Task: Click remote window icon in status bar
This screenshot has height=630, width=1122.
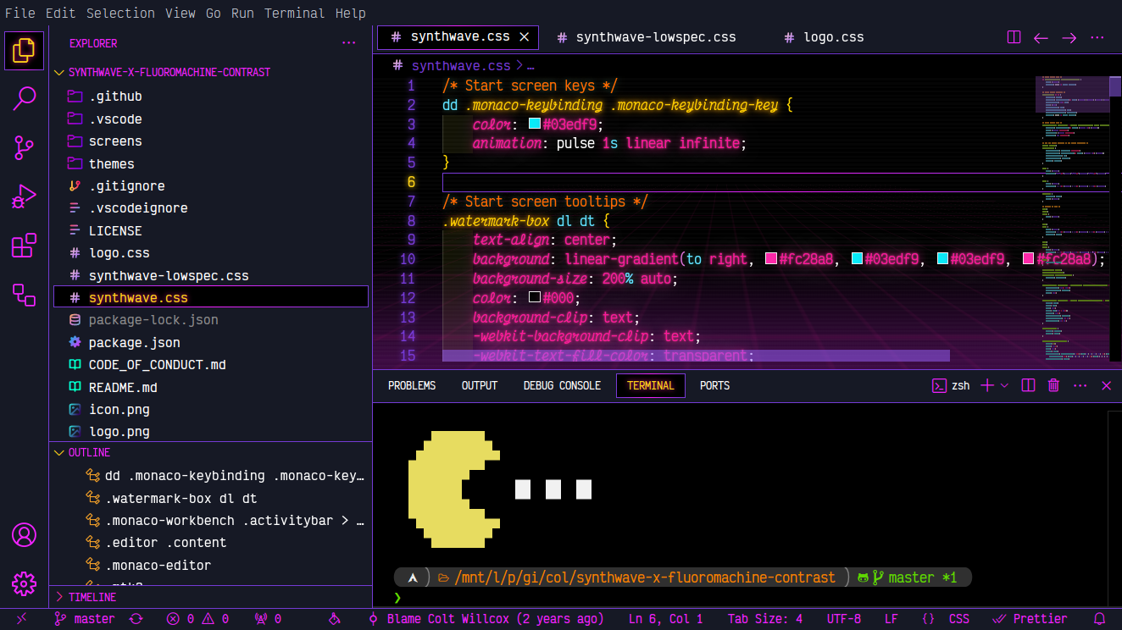Action: [21, 619]
